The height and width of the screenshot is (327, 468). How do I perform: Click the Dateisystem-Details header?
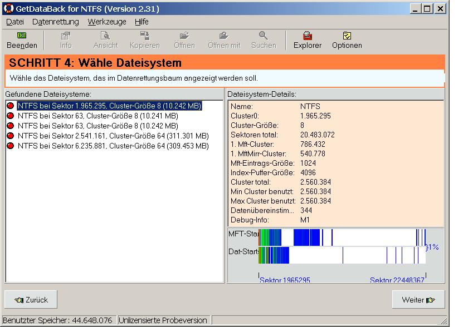point(262,94)
